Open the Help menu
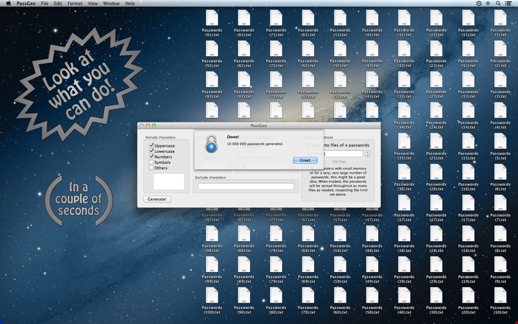 click(x=130, y=3)
